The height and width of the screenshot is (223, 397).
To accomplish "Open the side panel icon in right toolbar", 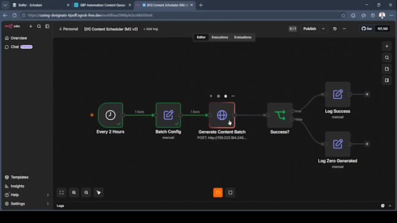I will click(x=386, y=81).
